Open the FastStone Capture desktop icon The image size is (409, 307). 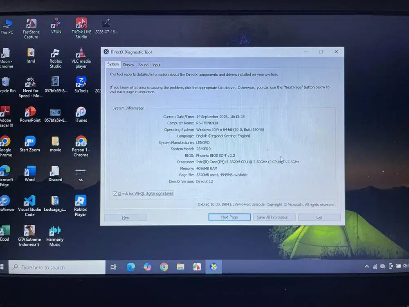[x=31, y=29]
